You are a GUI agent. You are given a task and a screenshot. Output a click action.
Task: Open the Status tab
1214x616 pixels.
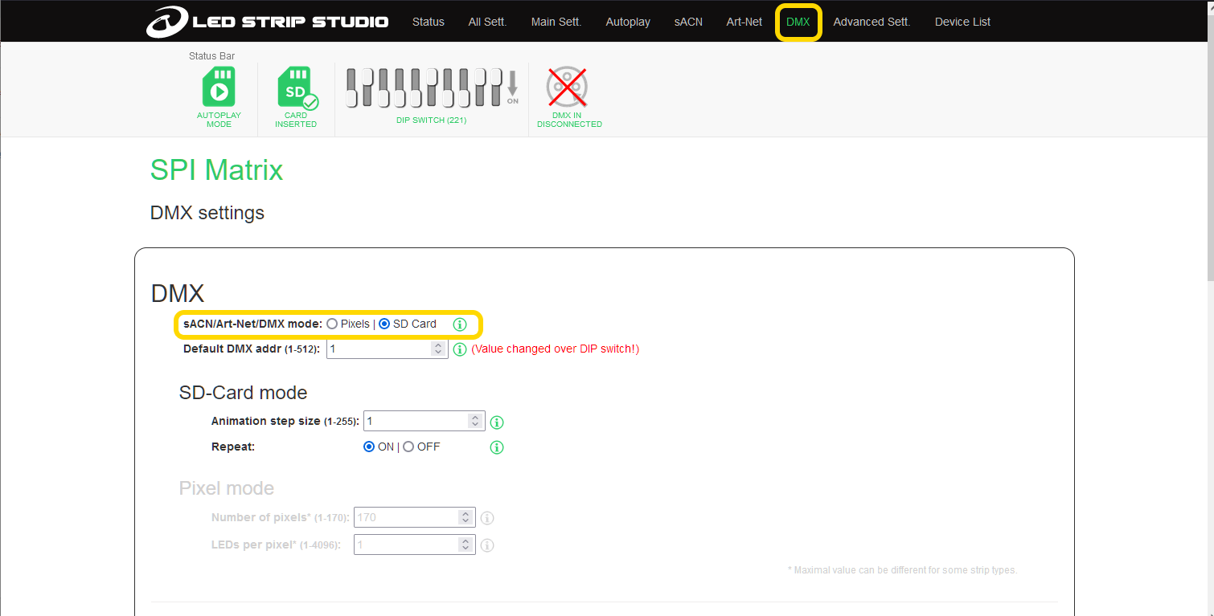[x=429, y=22]
